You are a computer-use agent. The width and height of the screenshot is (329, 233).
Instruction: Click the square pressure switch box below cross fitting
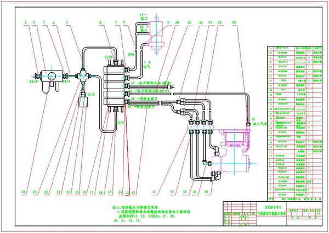(83, 102)
